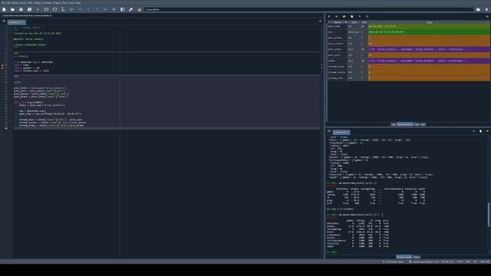Switch to the History tab
This screenshot has width=491, height=276.
417,258
